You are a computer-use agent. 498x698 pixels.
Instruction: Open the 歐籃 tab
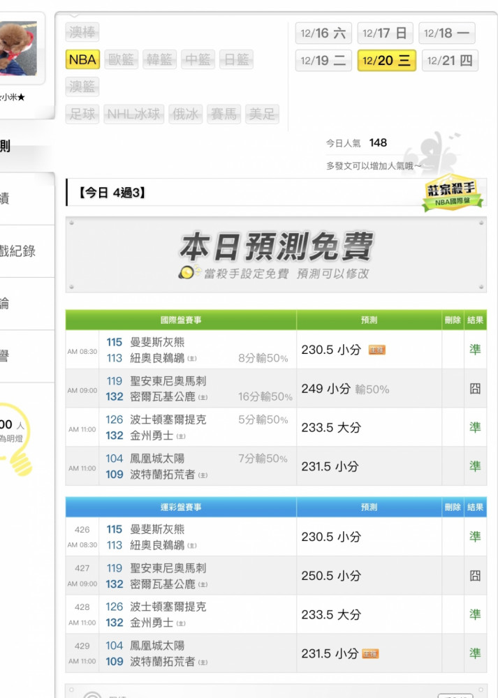pos(121,59)
